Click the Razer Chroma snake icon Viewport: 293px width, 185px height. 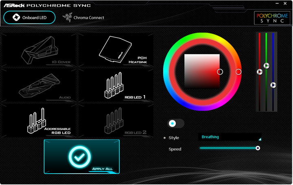coord(68,17)
